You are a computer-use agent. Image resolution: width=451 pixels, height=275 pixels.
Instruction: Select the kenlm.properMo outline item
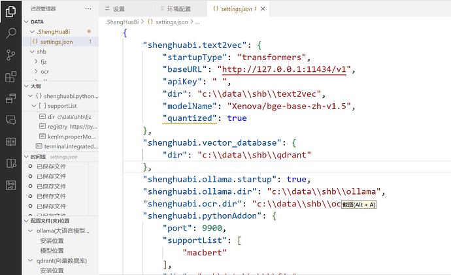60,137
